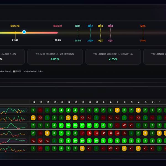This screenshot has height=166, width=166.
Task: Click the column header 17
Action: point(48,102)
